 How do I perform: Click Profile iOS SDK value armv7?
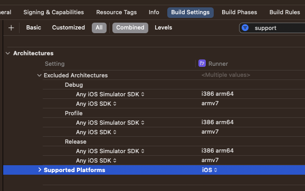[210, 132]
